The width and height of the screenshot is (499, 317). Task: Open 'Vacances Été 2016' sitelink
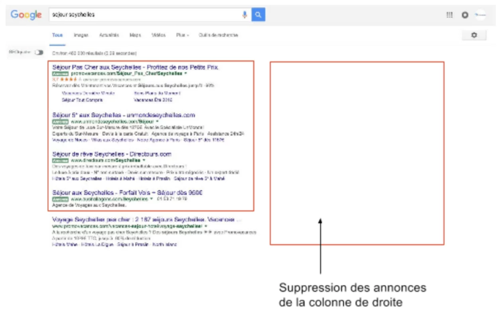[x=153, y=100]
